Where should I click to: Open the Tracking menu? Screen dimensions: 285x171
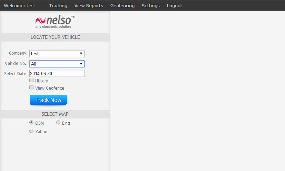click(x=58, y=5)
